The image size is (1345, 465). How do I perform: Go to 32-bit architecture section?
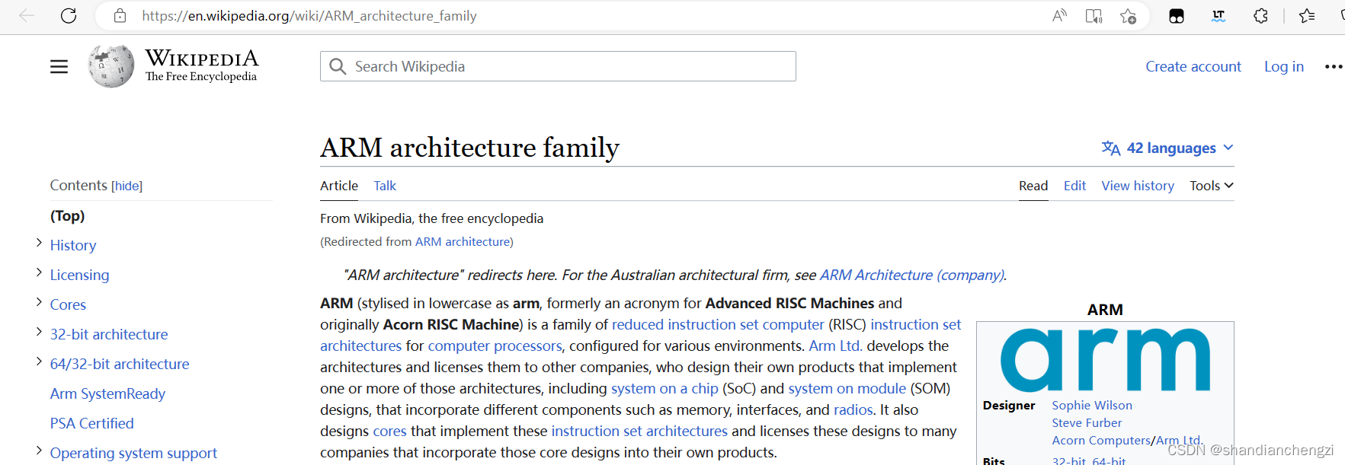109,334
